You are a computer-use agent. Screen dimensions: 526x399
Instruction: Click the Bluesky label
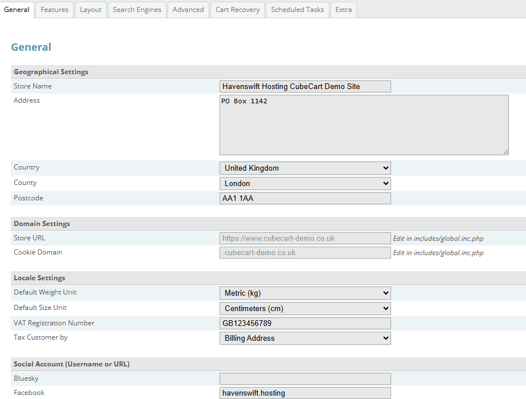[26, 378]
